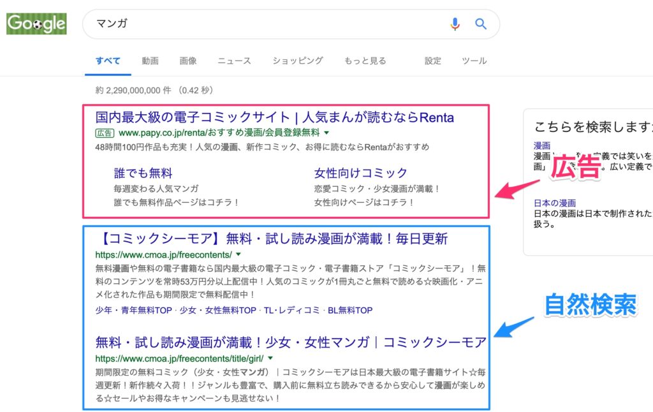Click the https://www.cmoa.jp/freecontents/title/girl/ URL text
Viewport: 653px width, 412px height.
click(179, 358)
